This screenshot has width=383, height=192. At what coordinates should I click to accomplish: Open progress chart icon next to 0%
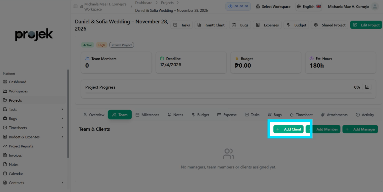pos(367,87)
